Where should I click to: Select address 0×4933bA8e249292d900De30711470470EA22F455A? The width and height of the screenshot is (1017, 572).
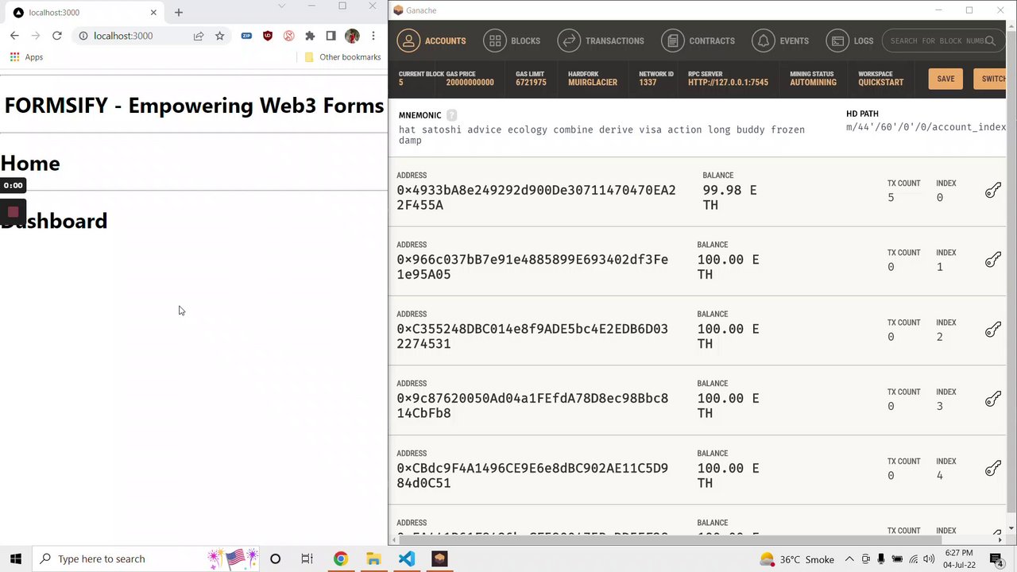[536, 197]
